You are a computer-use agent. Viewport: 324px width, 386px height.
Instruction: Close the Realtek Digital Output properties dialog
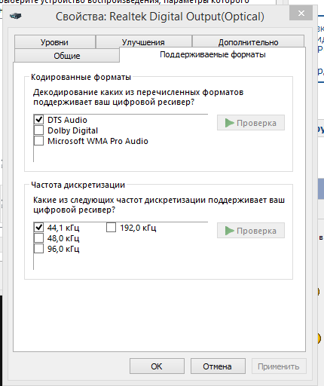(x=301, y=13)
